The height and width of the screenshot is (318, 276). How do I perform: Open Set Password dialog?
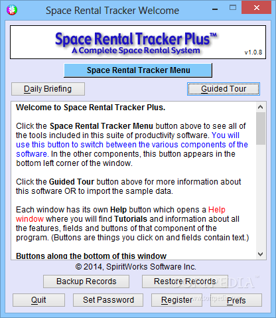tap(108, 300)
